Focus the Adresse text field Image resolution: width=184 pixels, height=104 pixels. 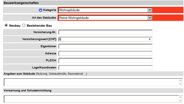[106, 53]
